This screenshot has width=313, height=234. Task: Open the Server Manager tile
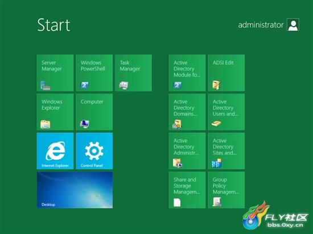(55, 73)
